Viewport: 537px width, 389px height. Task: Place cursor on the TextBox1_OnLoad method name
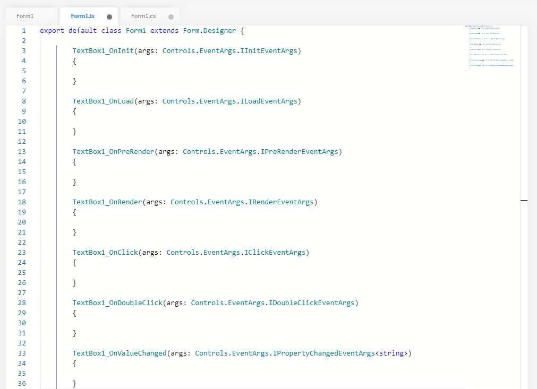pyautogui.click(x=103, y=101)
